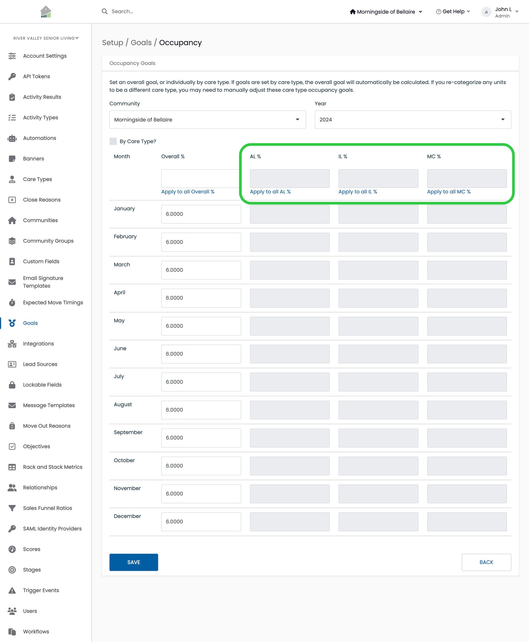Viewport: 529px width, 642px height.
Task: Click the company logo icon
Action: pyautogui.click(x=46, y=12)
